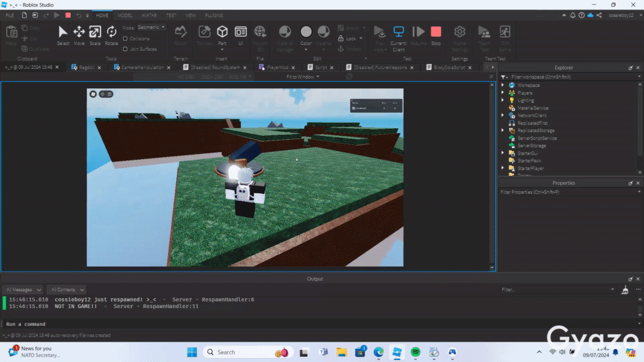Switch to the PLUGINS ribbon tab
Image resolution: width=644 pixels, height=362 pixels.
[214, 15]
